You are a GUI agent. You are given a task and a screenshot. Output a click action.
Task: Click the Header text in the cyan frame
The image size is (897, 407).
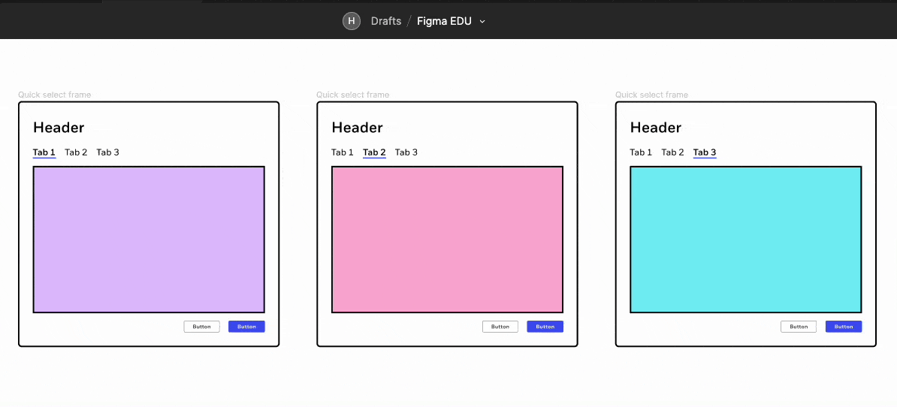656,128
